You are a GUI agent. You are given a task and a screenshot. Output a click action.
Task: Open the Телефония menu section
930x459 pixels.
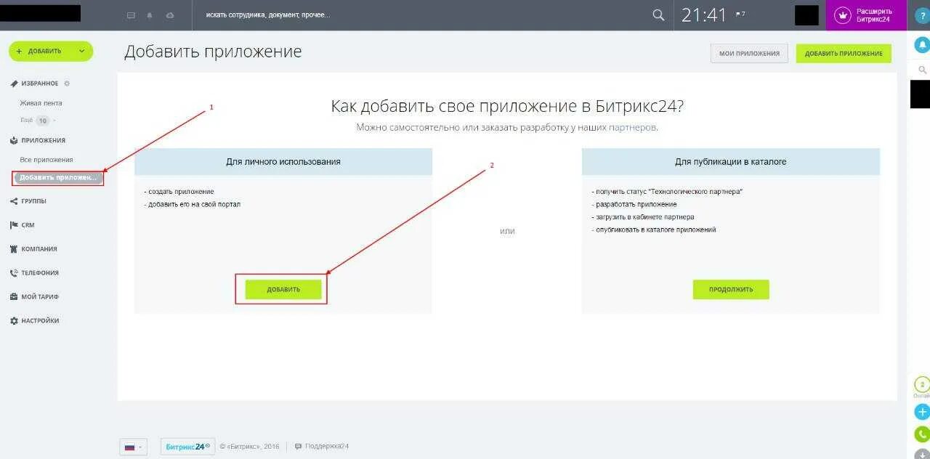click(x=40, y=273)
